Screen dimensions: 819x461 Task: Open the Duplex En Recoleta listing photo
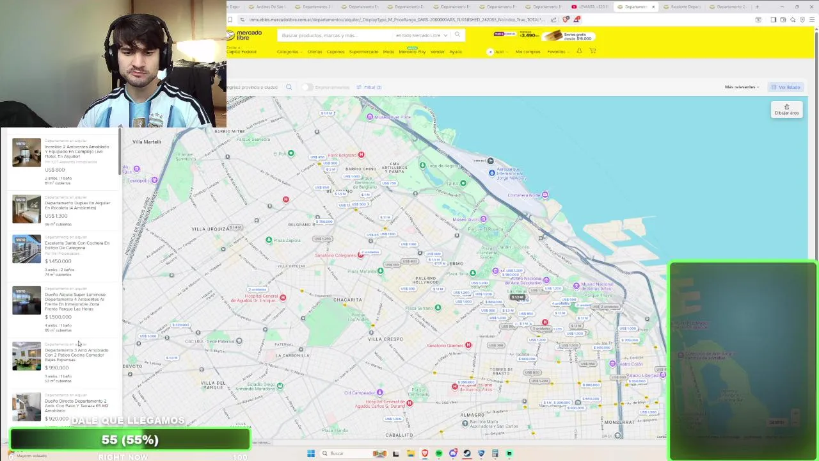(x=26, y=209)
